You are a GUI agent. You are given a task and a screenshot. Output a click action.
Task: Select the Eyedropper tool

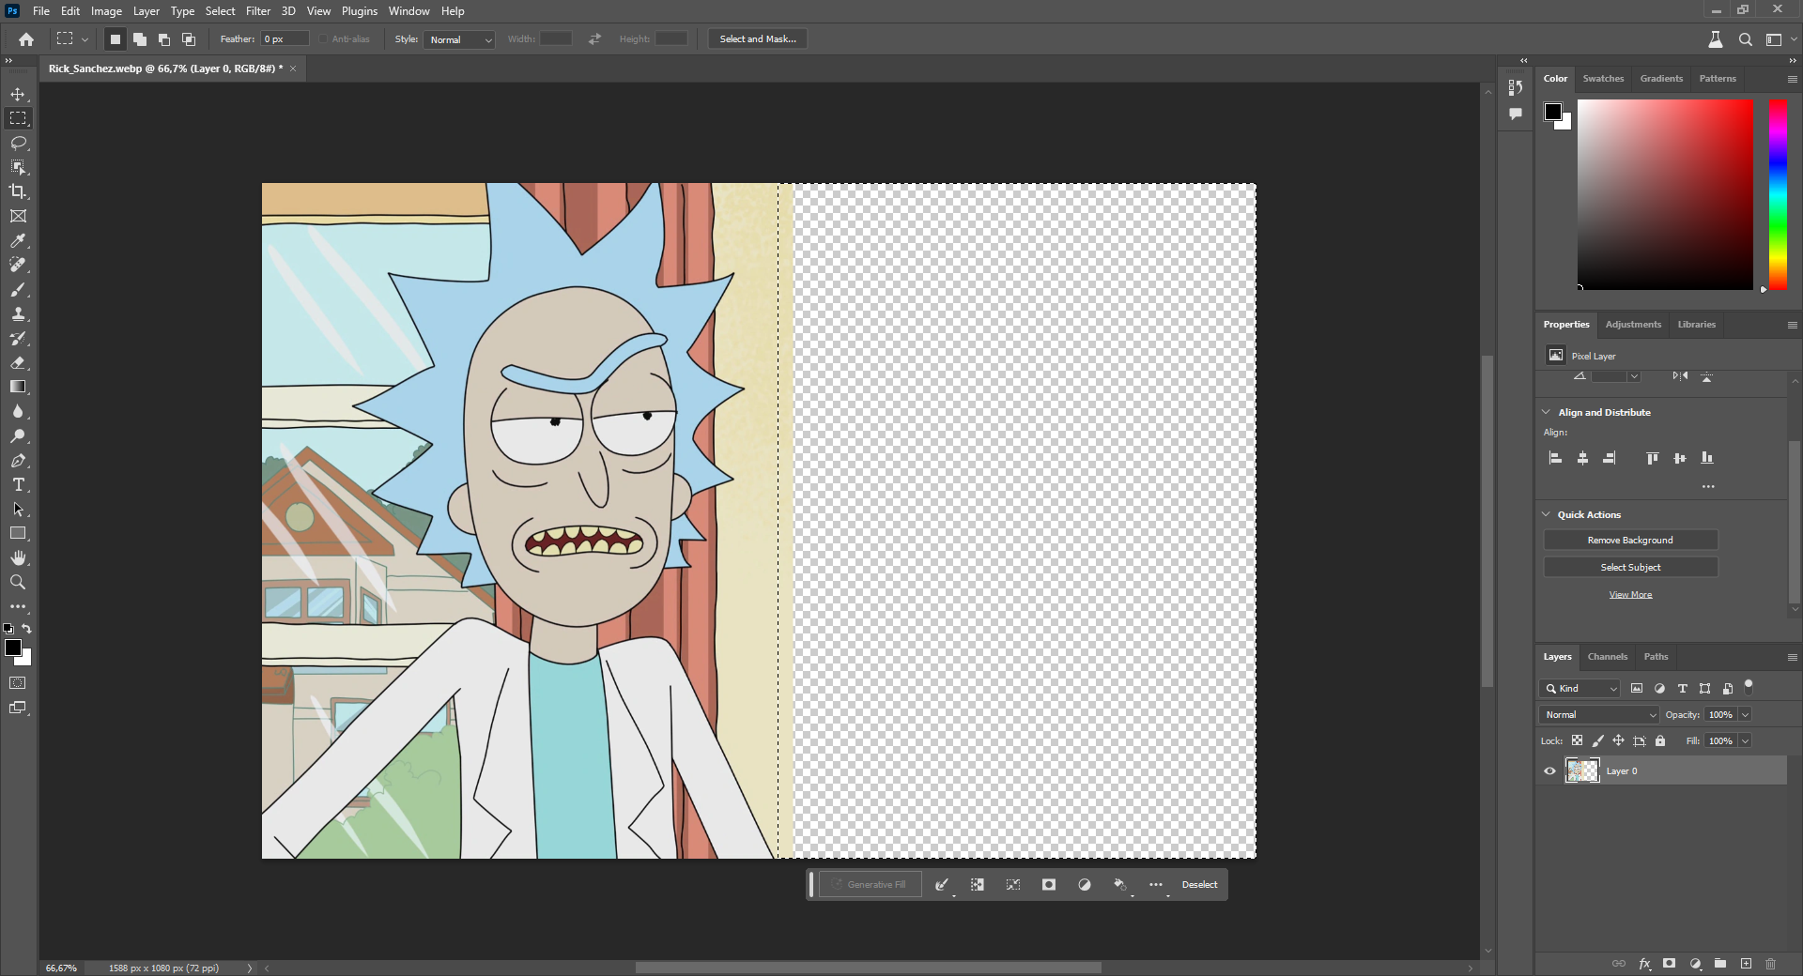[x=18, y=241]
